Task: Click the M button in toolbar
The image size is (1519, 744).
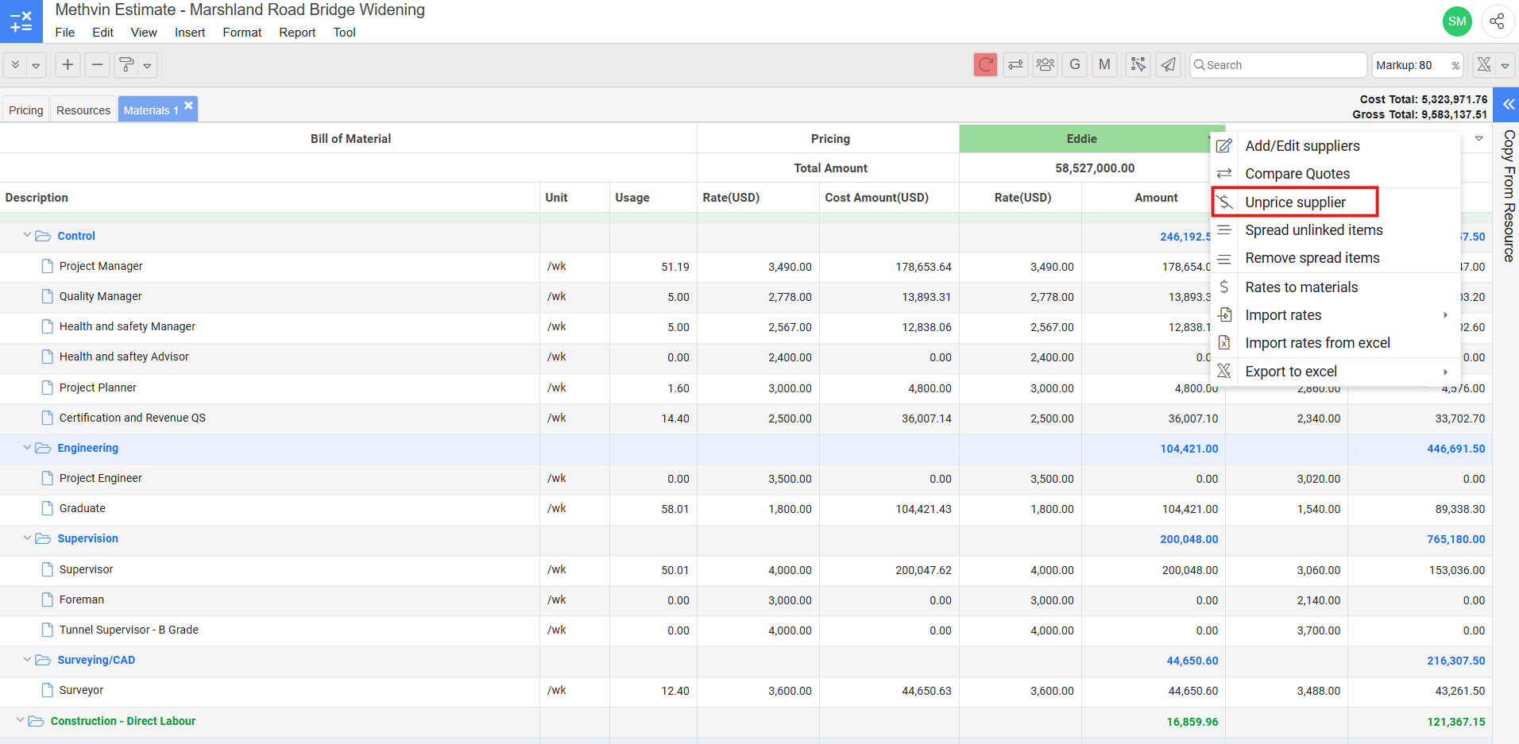Action: [x=1104, y=65]
